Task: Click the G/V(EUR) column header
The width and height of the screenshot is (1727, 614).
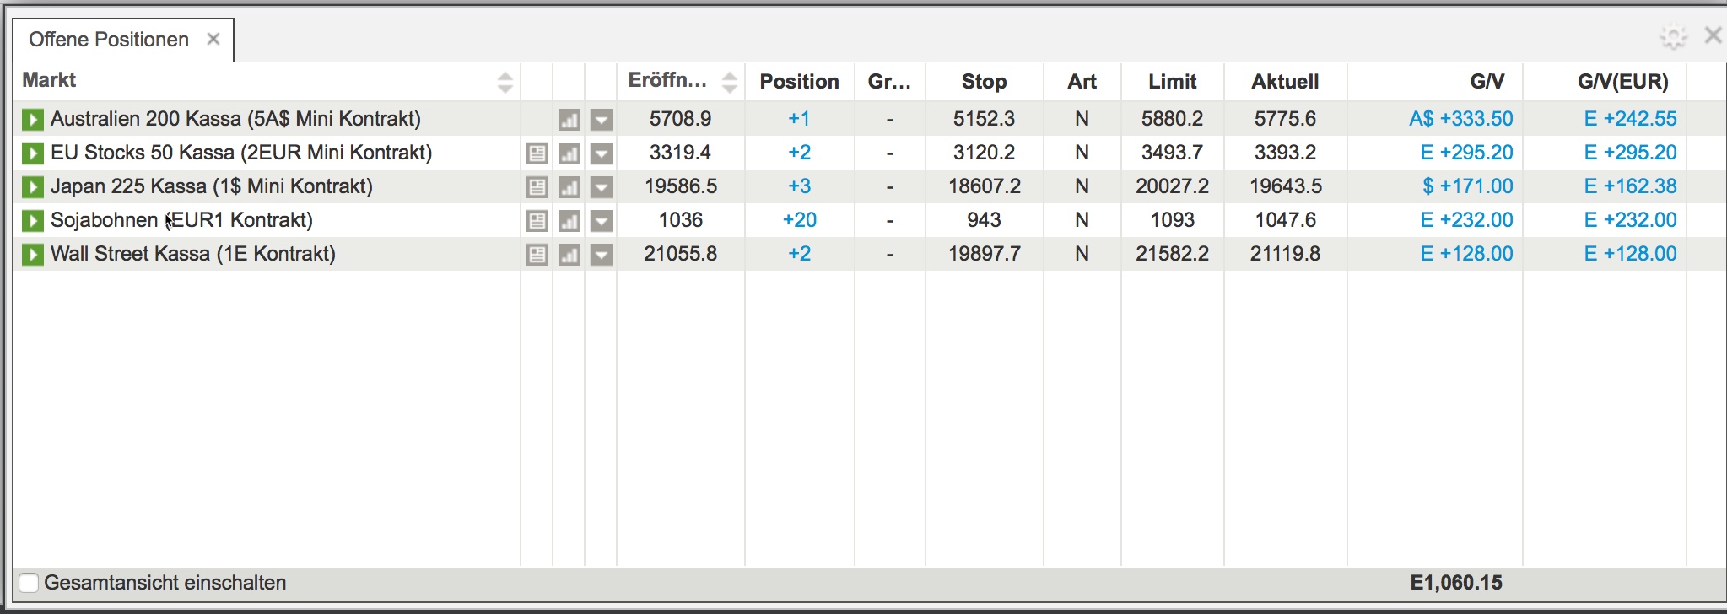Action: click(x=1622, y=82)
